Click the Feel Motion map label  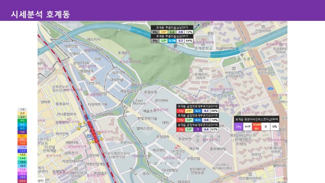pos(139,102)
